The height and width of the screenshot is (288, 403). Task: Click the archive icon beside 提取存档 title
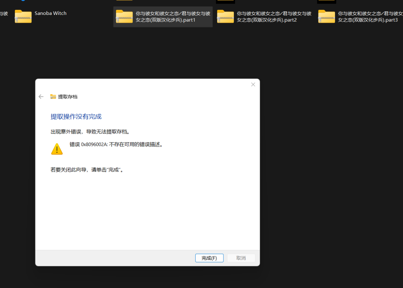pyautogui.click(x=53, y=96)
